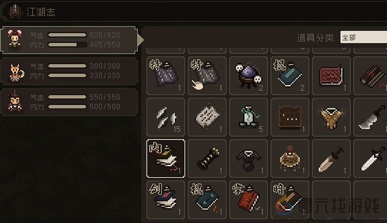Select the black scroll case item
The width and height of the screenshot is (387, 223).
click(207, 158)
